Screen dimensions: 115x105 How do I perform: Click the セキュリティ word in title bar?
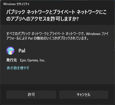(x=23, y=4)
